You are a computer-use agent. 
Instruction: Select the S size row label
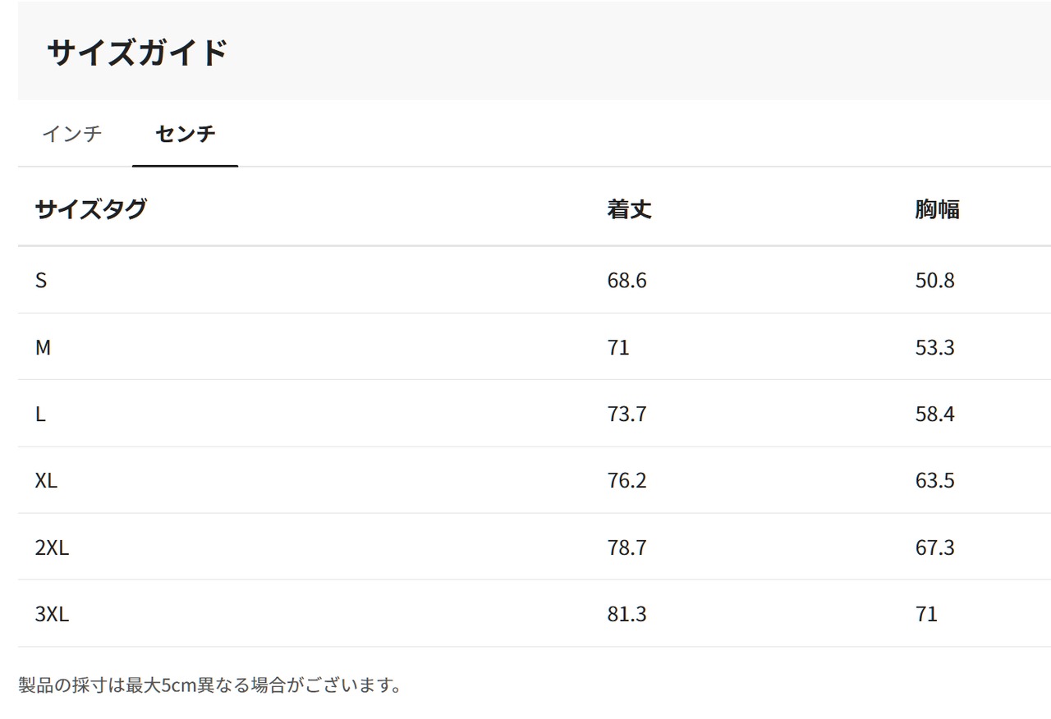(41, 281)
